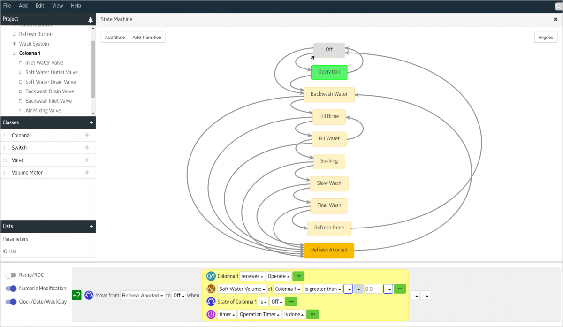Turn off the Clock/Date/WeekDay toggle
Screen dimensions: 563x327
tap(11, 301)
